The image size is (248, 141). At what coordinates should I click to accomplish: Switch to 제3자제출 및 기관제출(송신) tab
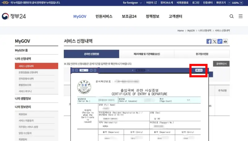pos(147,54)
